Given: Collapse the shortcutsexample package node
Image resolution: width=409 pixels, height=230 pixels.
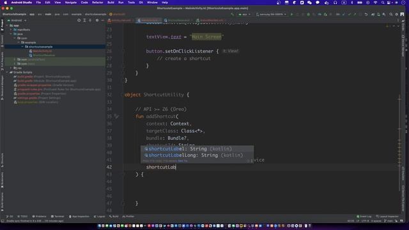Looking at the screenshot, I should 22,47.
